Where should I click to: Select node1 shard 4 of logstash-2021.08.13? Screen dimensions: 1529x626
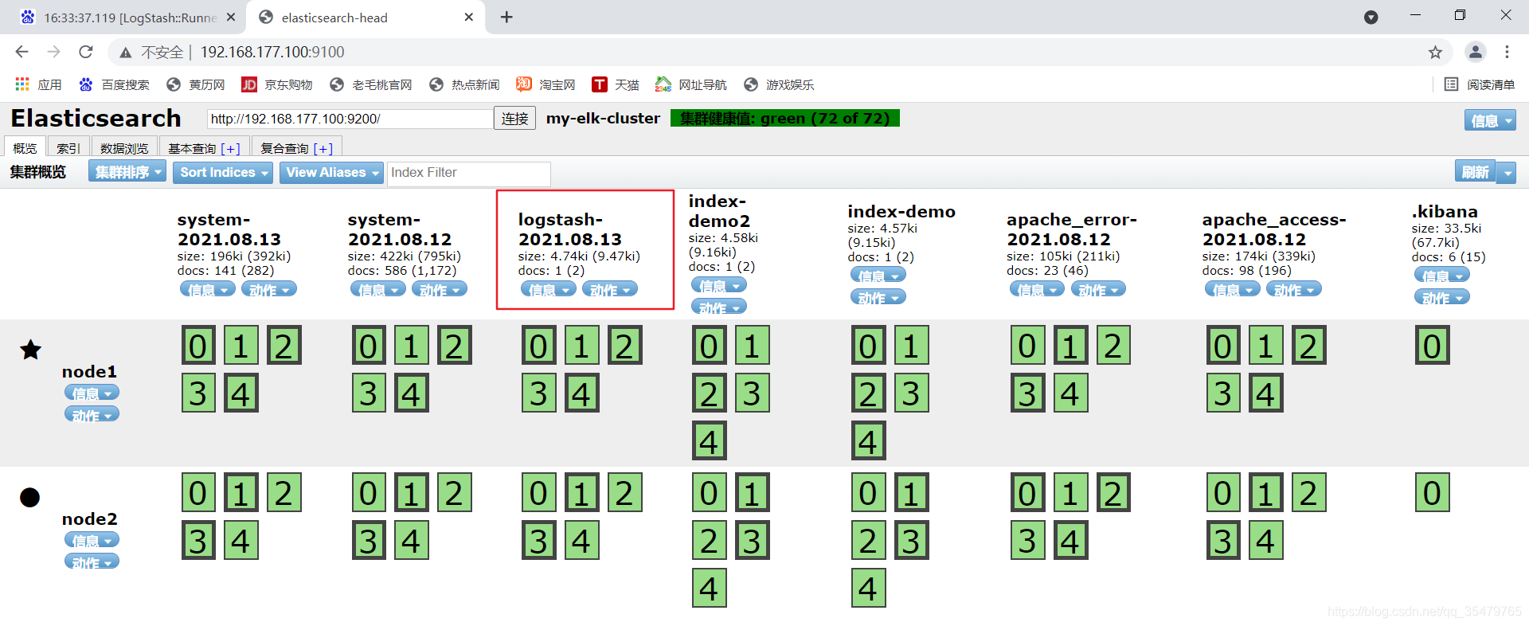582,393
